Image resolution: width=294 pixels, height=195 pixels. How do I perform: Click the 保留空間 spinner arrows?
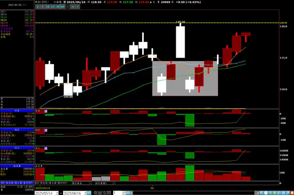coord(124,193)
